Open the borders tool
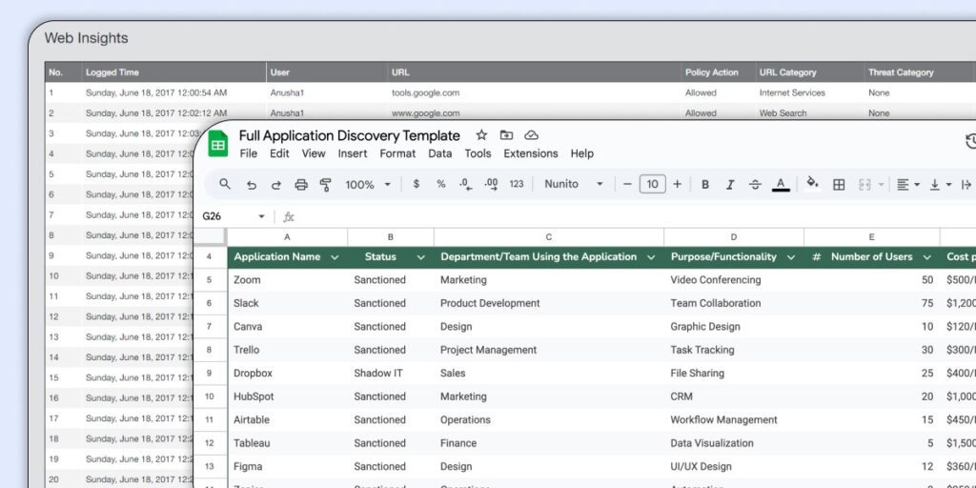This screenshot has height=488, width=976. click(839, 185)
